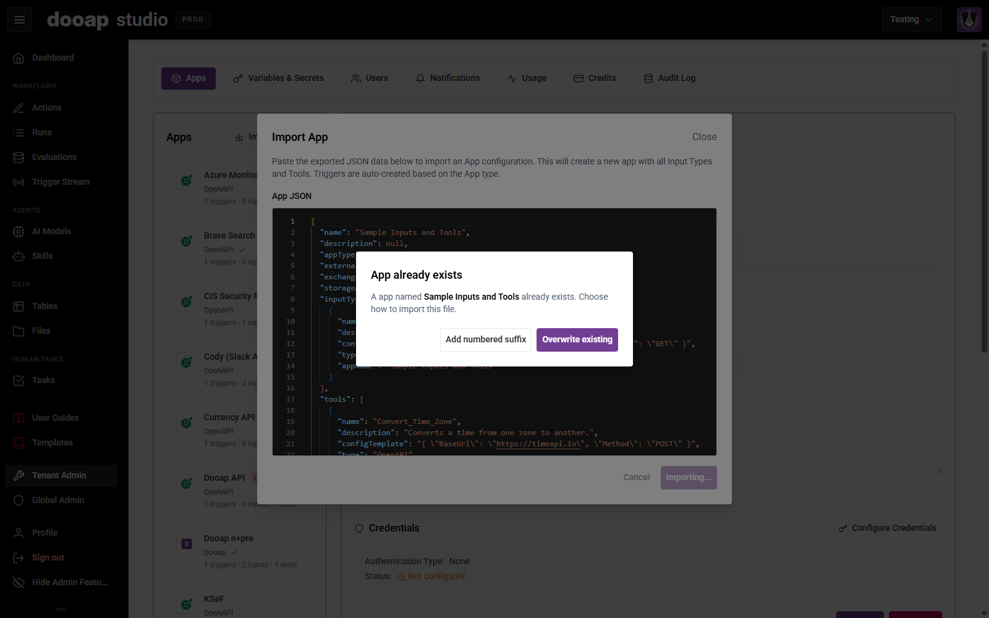Open the Testing tenant dropdown
The width and height of the screenshot is (989, 618).
click(912, 20)
